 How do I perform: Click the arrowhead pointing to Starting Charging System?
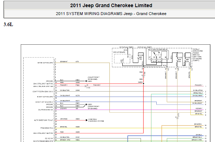pos(87,120)
